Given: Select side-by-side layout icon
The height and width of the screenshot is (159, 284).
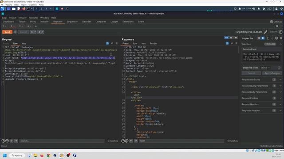Looking at the screenshot, I should click(226, 38).
